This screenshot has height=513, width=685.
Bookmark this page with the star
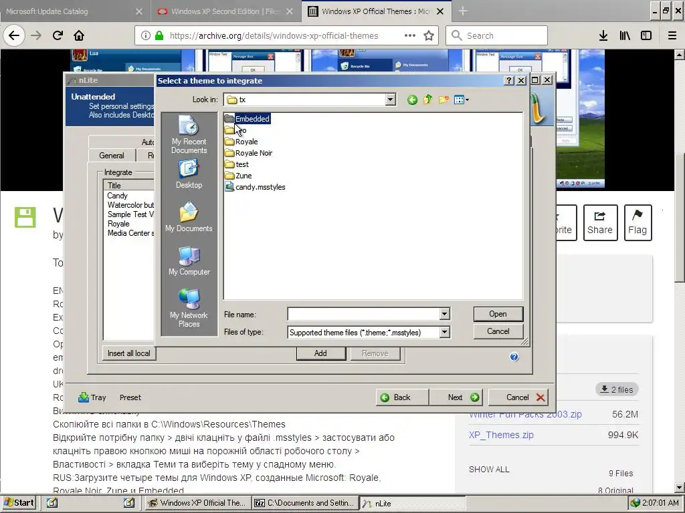pyautogui.click(x=429, y=36)
